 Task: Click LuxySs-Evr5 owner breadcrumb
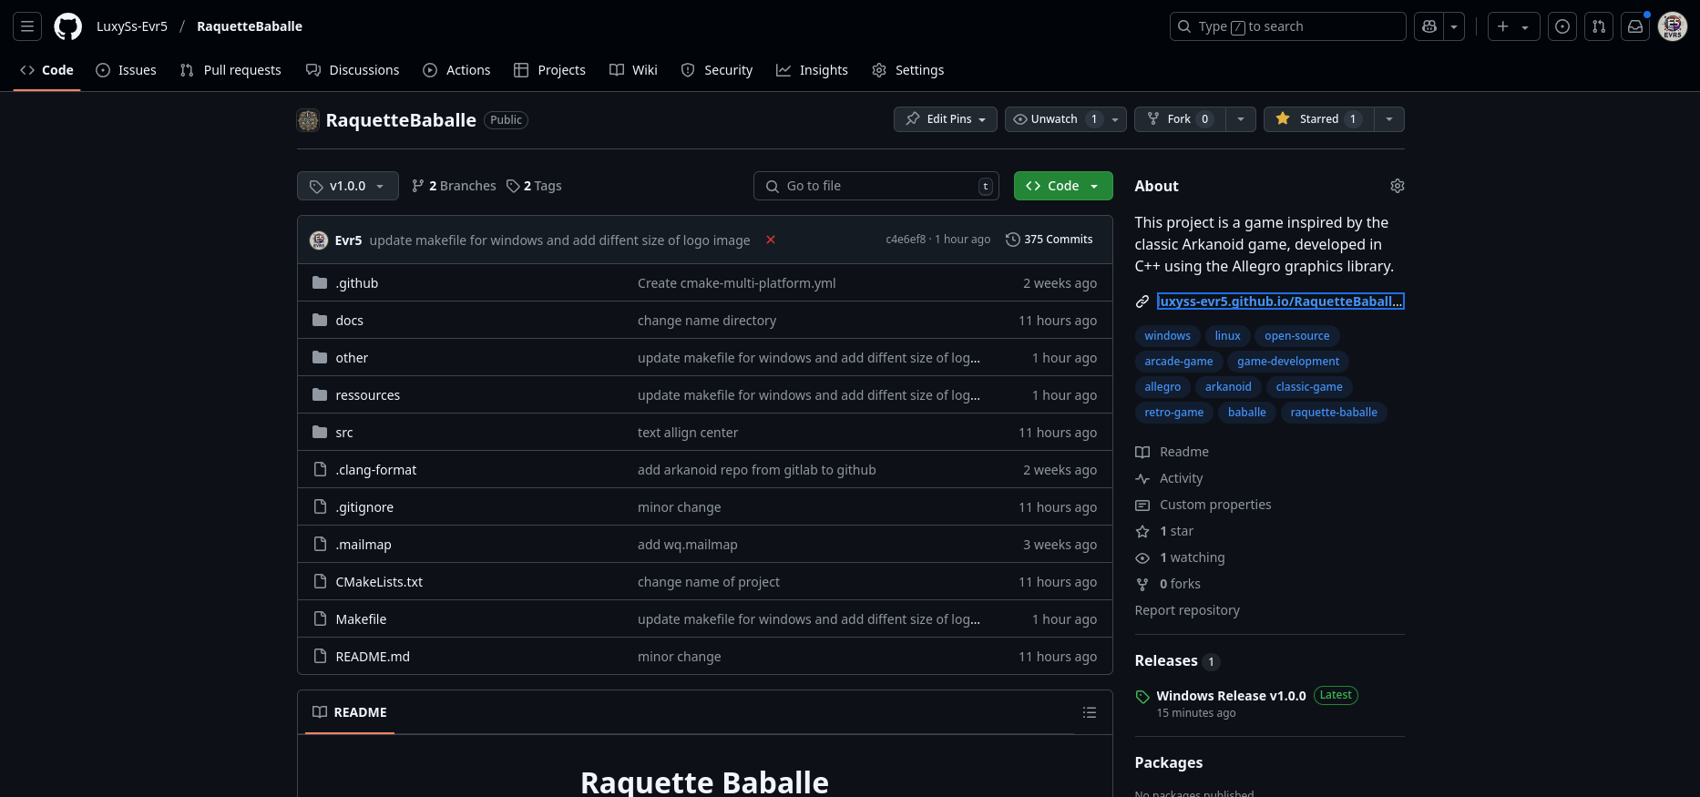click(132, 26)
